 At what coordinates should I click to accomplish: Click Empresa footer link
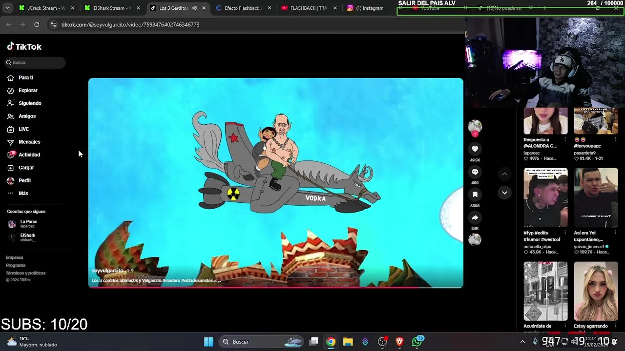[x=15, y=257]
